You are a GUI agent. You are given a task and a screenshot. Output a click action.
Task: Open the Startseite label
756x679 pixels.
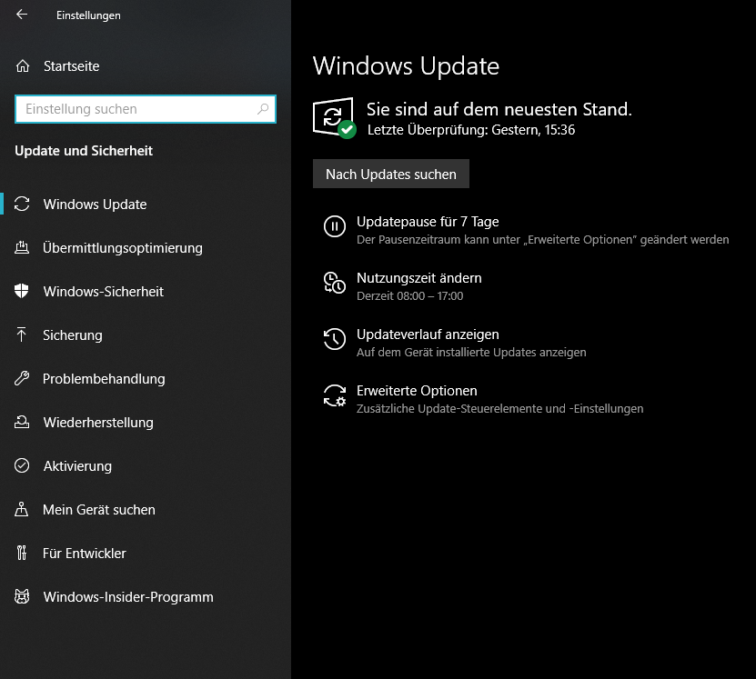(71, 66)
